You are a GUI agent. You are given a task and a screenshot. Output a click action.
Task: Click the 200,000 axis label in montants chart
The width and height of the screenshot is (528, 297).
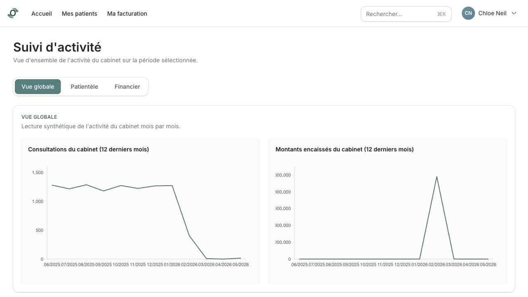pyautogui.click(x=283, y=242)
